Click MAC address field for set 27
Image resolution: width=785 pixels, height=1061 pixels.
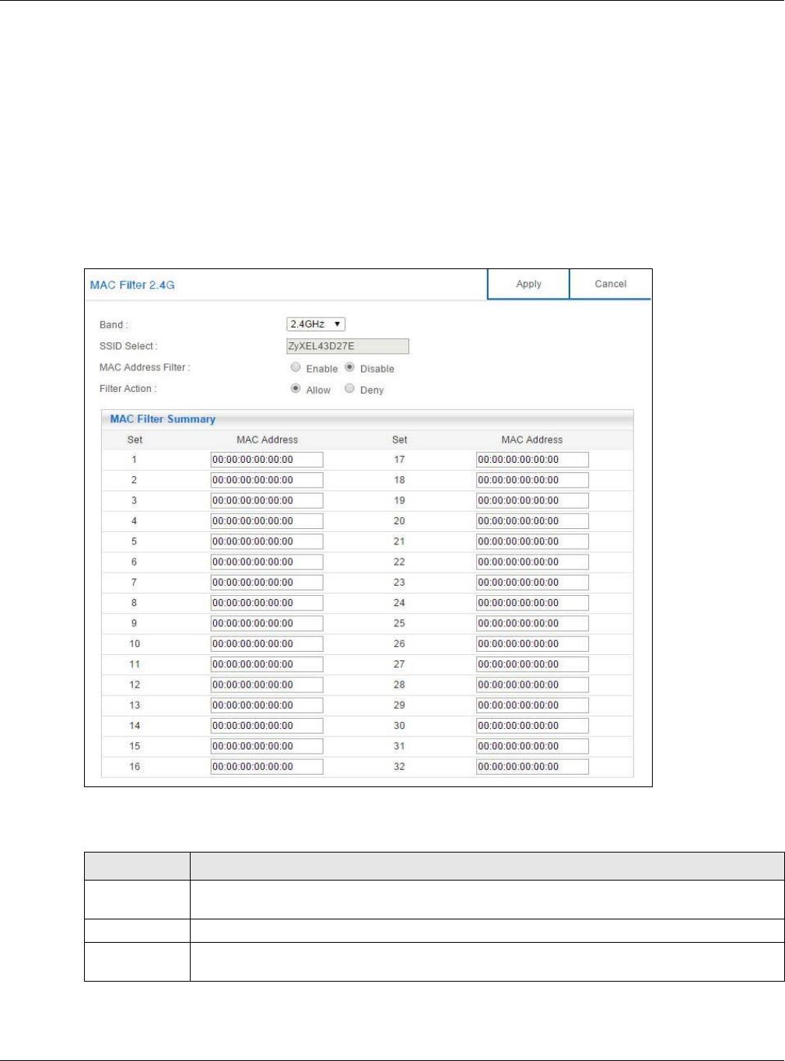tap(532, 664)
